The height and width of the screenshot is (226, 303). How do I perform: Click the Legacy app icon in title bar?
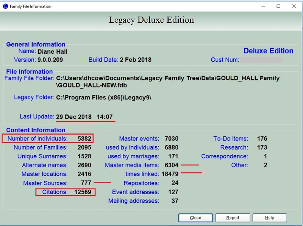pos(5,6)
